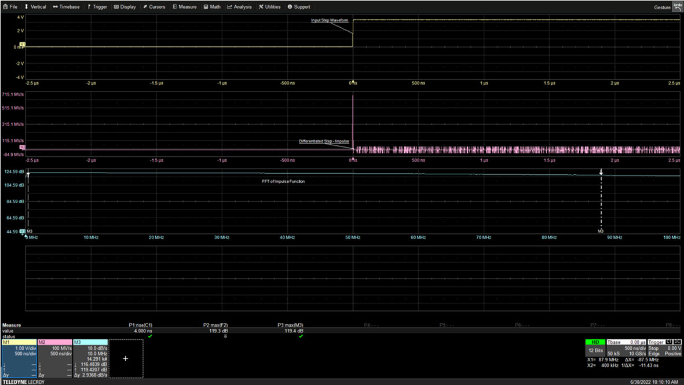Open the Cursors menu

pos(154,7)
